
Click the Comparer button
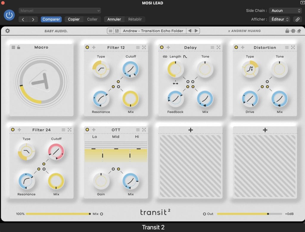pos(51,19)
